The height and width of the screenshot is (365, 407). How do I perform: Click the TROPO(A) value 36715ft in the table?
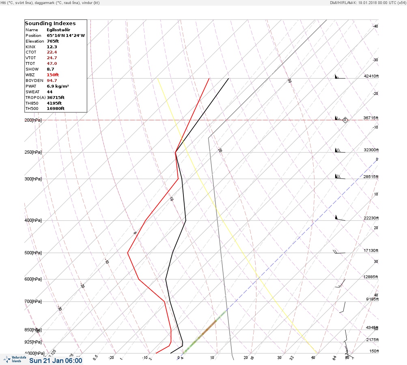pos(56,98)
